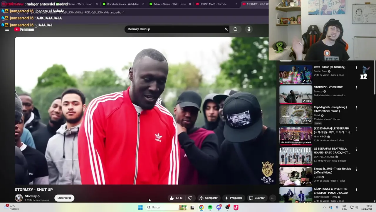Like the video showing 1.1 M
Image resolution: width=376 pixels, height=212 pixels.
(x=176, y=198)
